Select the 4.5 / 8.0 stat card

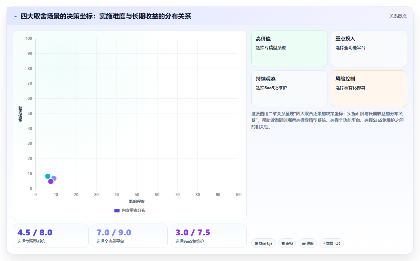51,236
